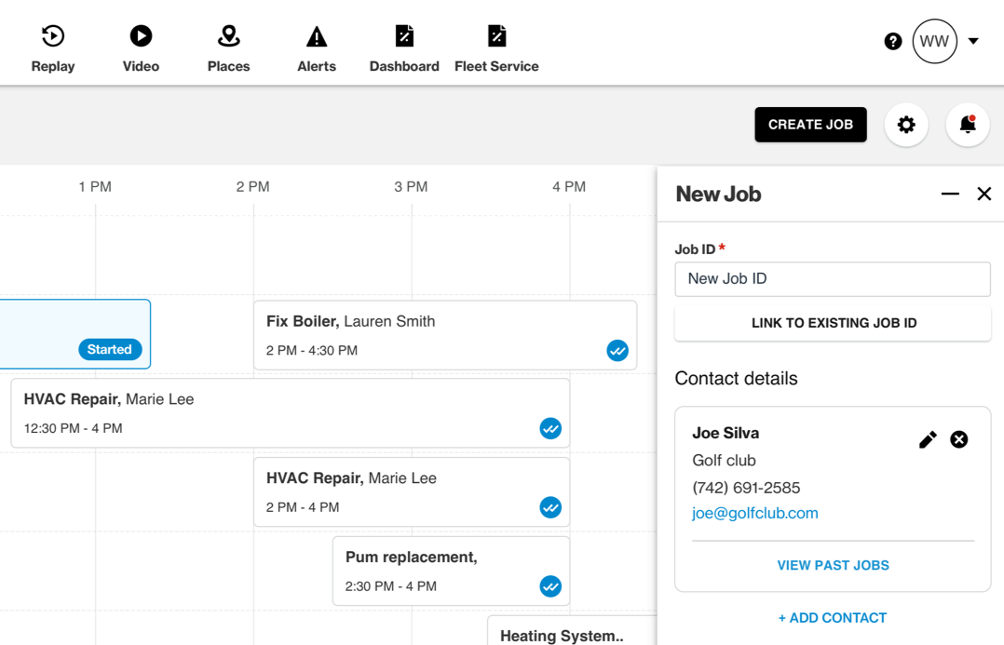Viewport: 1004px width, 645px height.
Task: Open HVAC Repair 12:30 PM job card
Action: coord(290,413)
